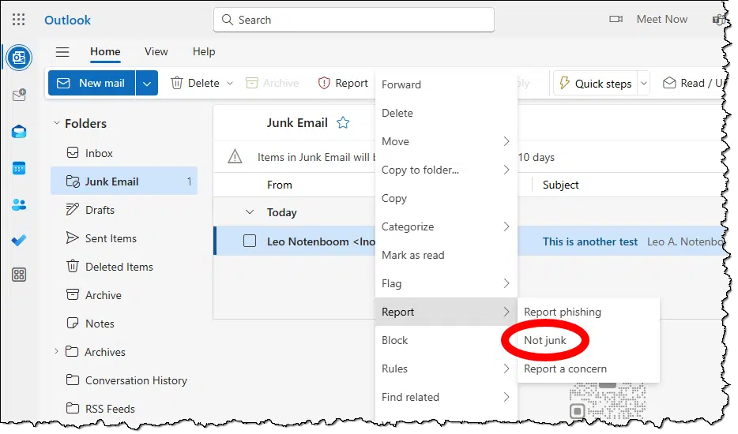Click the Archive box icon in toolbar
Screen dimensions: 738x434
click(x=252, y=83)
